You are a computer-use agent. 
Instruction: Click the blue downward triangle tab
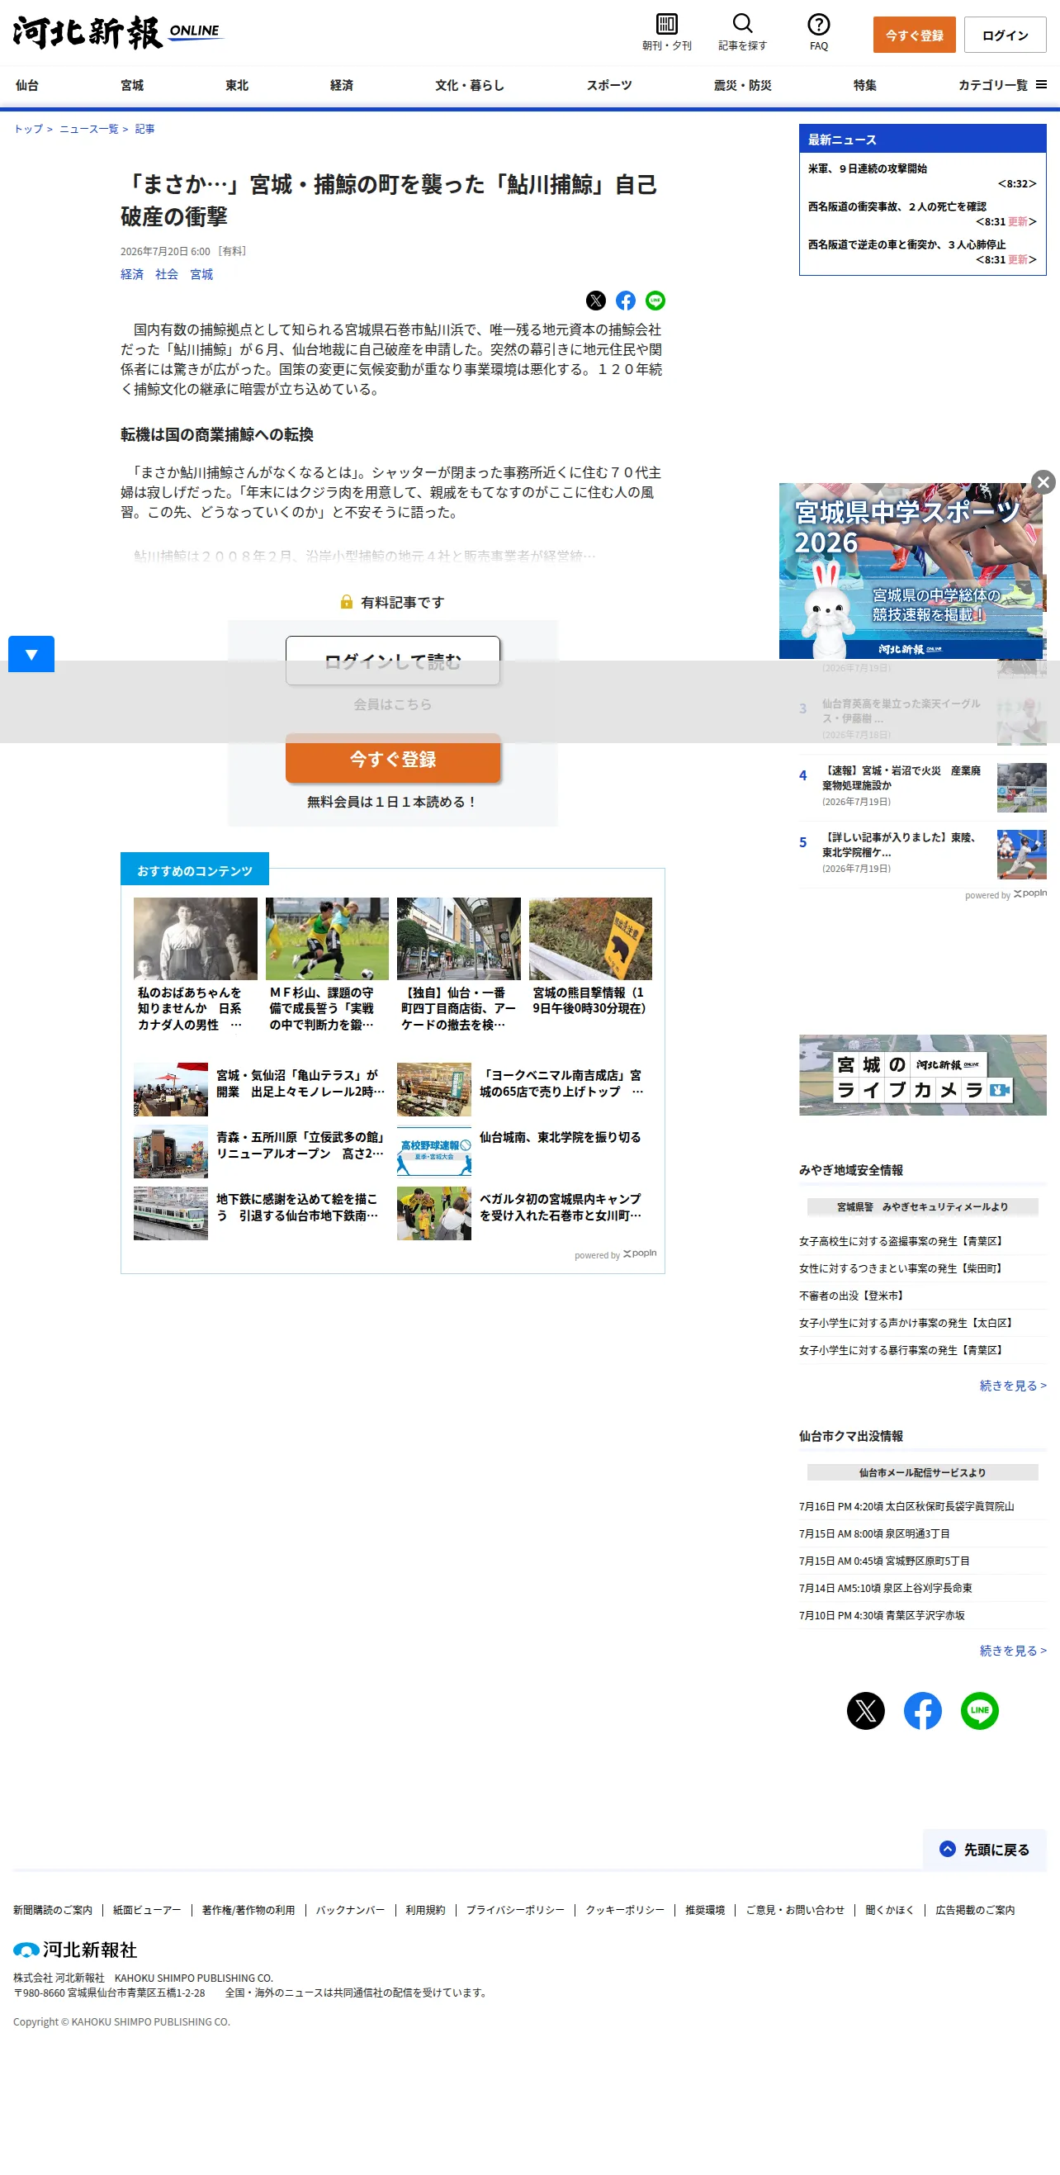(x=31, y=654)
